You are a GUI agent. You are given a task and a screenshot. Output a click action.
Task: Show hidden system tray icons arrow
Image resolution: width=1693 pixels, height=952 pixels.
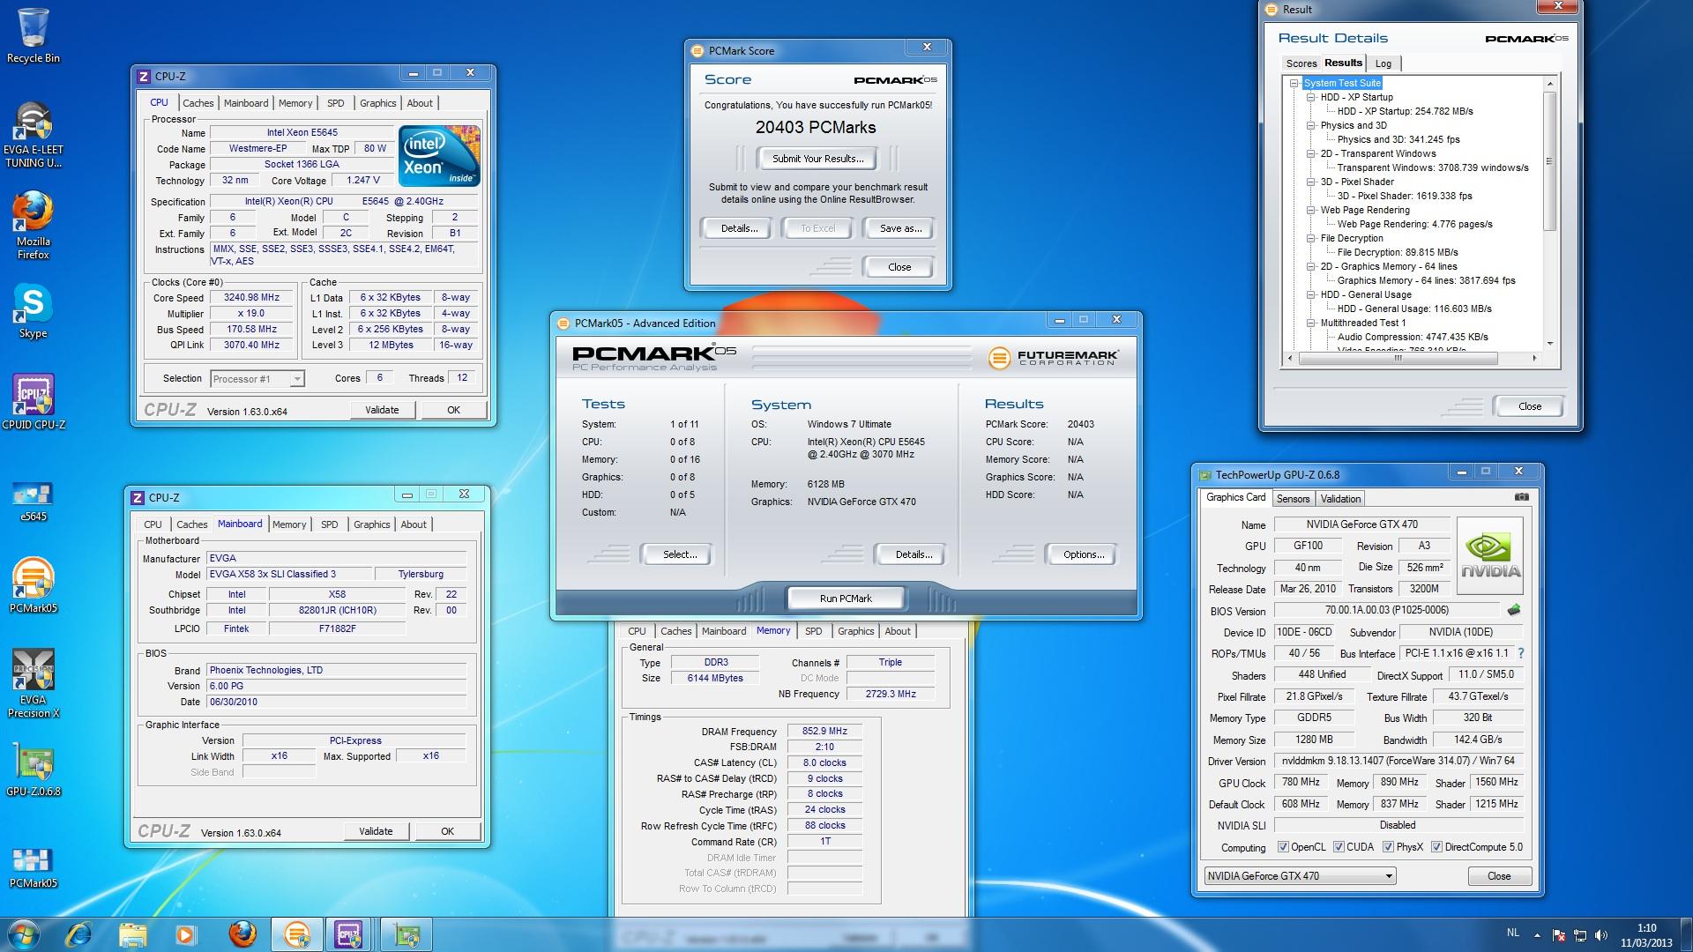click(x=1538, y=935)
